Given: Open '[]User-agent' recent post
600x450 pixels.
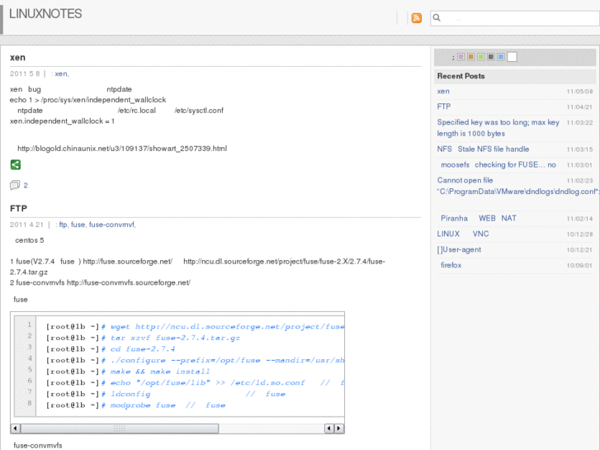Looking at the screenshot, I should click(x=459, y=249).
